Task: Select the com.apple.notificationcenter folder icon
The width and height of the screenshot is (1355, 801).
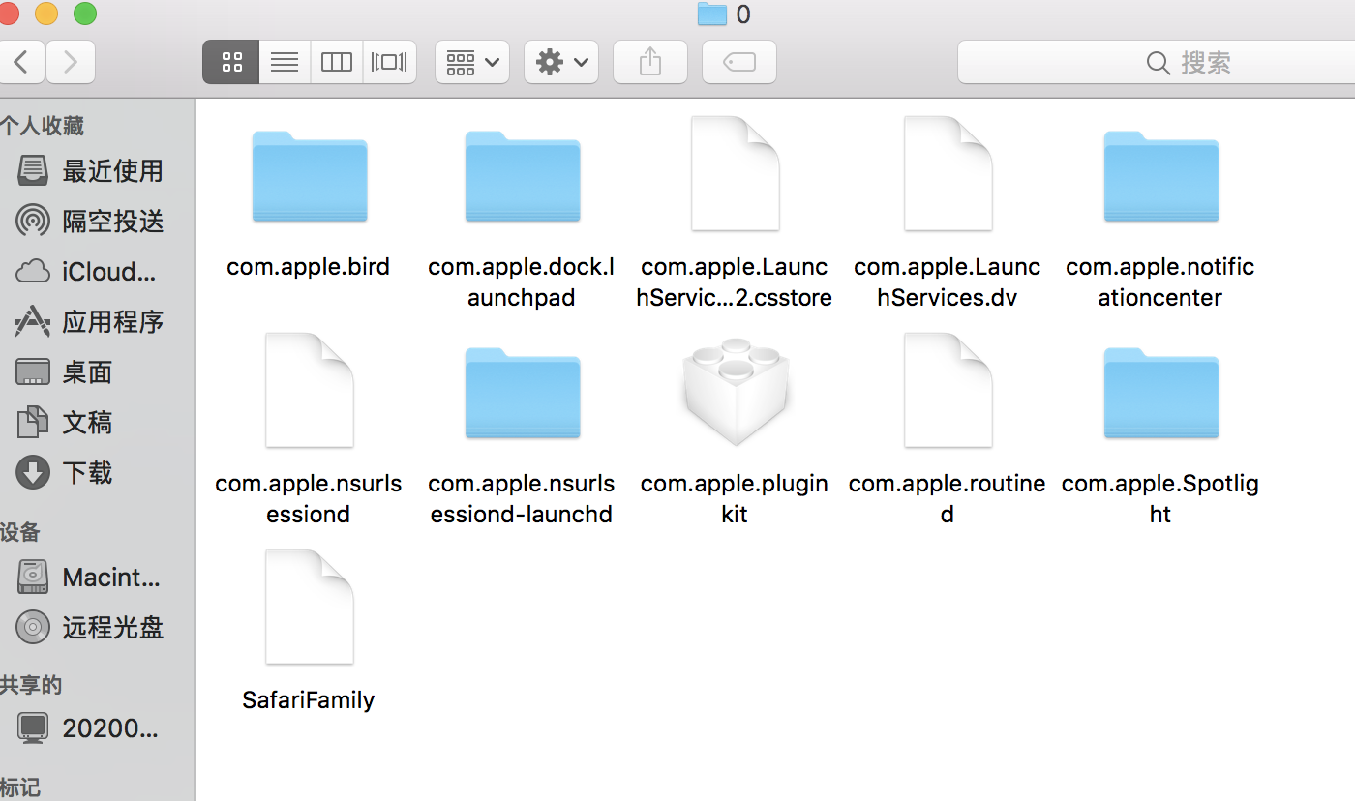Action: pos(1160,176)
